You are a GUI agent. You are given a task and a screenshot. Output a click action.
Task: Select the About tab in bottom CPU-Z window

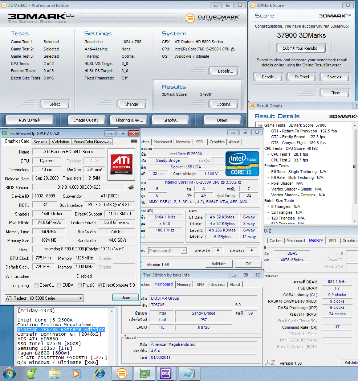pyautogui.click(x=235, y=284)
